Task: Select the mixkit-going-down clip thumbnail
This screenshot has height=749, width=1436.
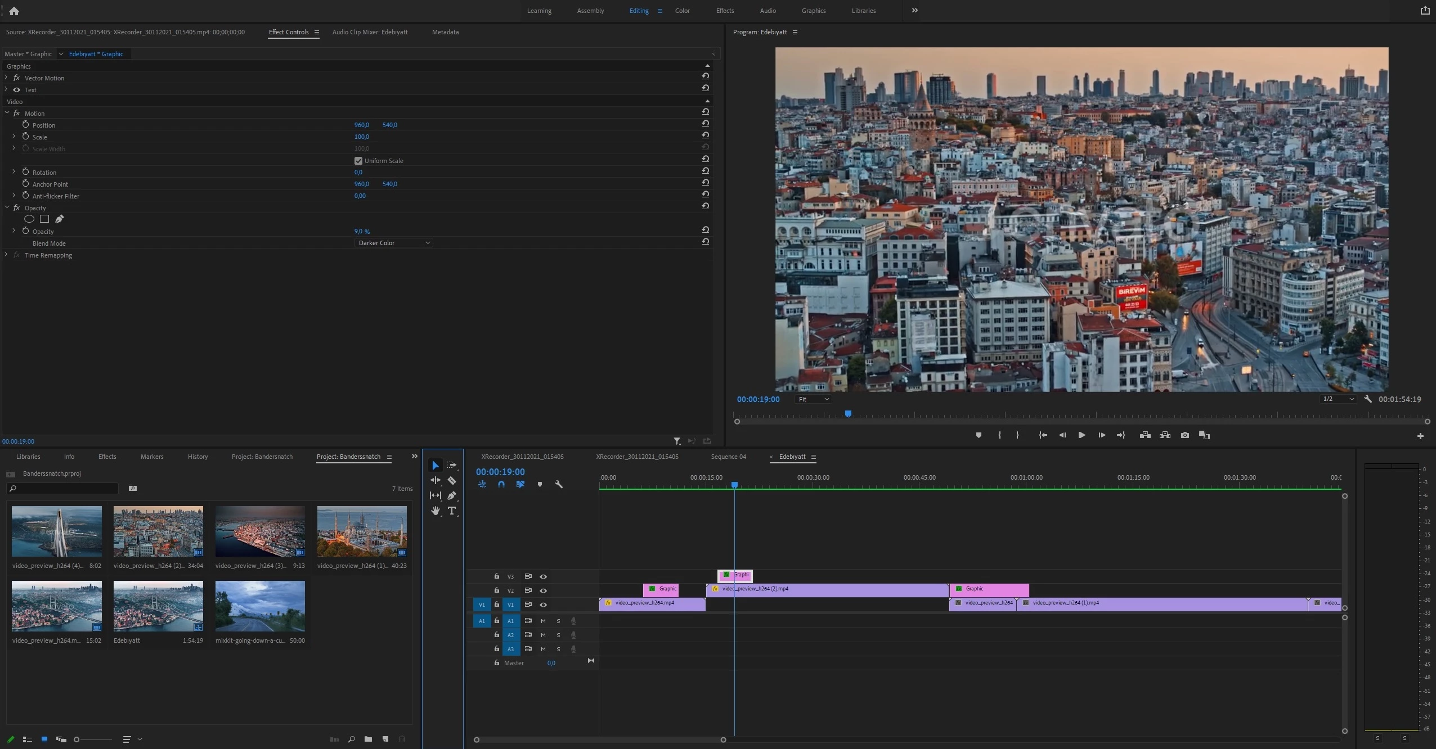Action: point(260,606)
